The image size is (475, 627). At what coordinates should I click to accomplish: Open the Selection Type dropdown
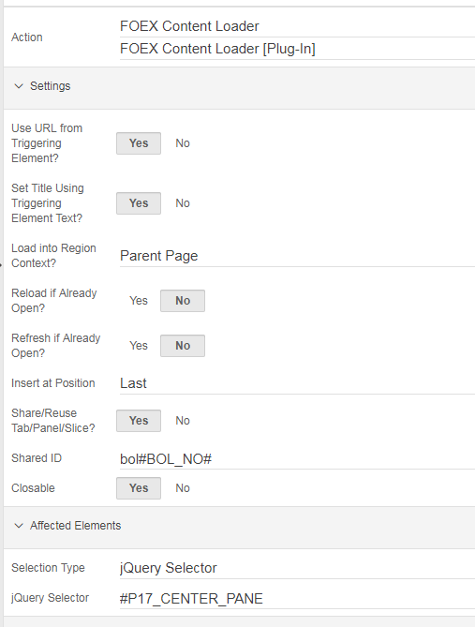point(297,568)
